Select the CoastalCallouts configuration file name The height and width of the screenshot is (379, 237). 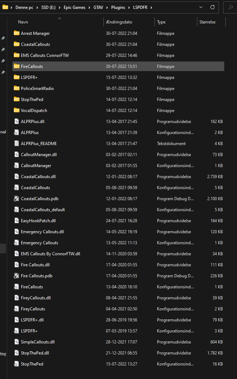click(x=35, y=188)
